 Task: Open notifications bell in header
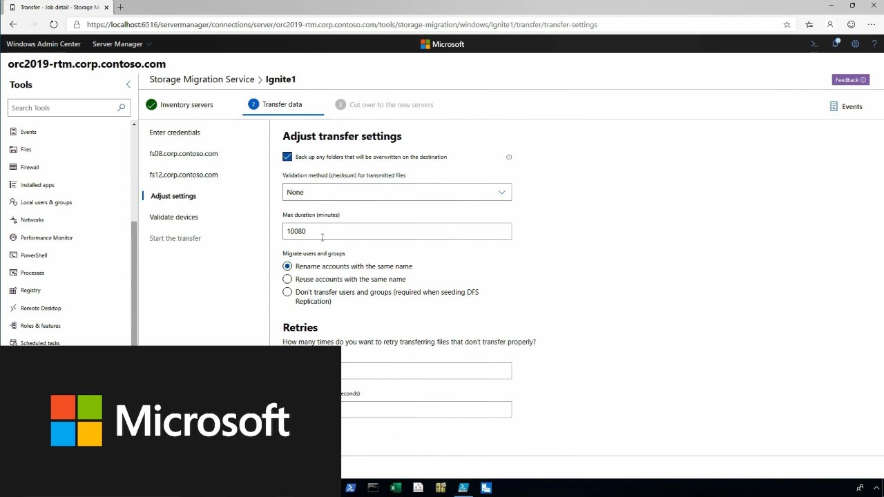coord(835,43)
